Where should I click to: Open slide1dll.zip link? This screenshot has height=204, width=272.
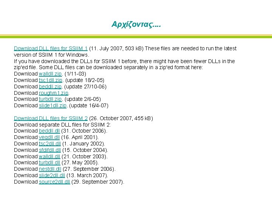click(x=53, y=106)
